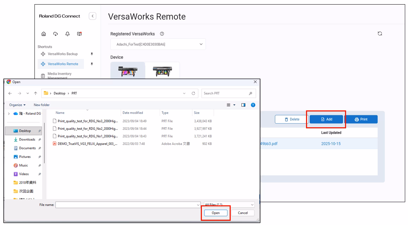
Task: Open the Downloads folder in navigation pane
Action: pyautogui.click(x=27, y=140)
